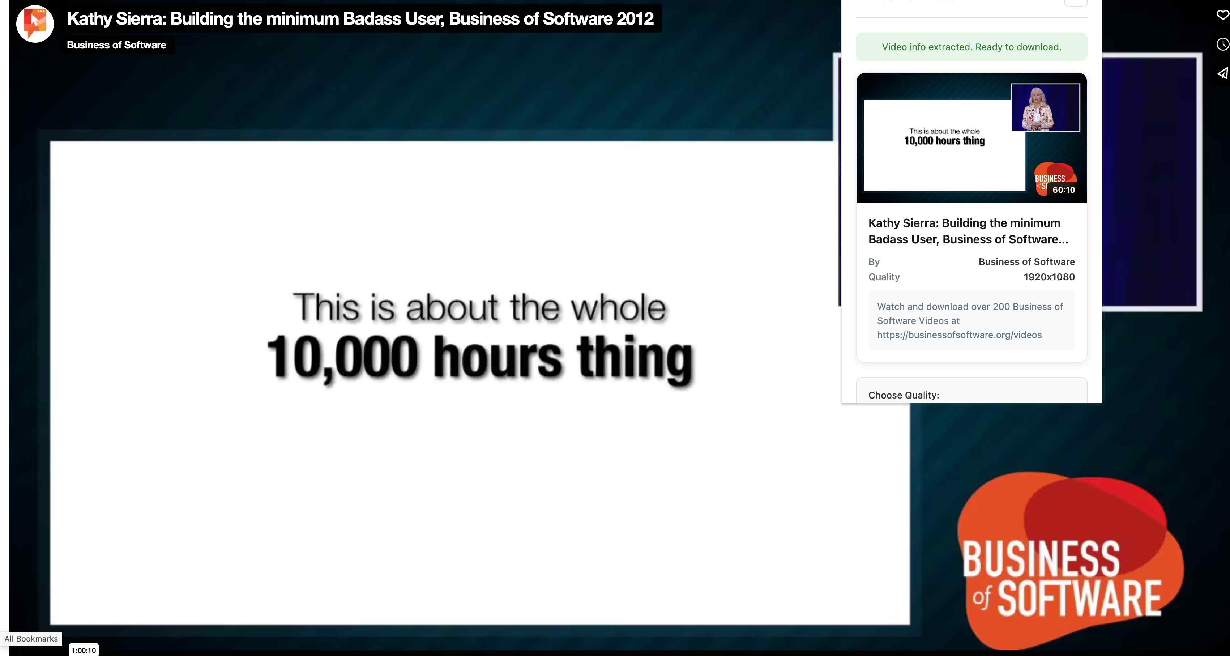The image size is (1230, 656).
Task: Click the 1:00:10 timestamp marker
Action: coord(84,650)
